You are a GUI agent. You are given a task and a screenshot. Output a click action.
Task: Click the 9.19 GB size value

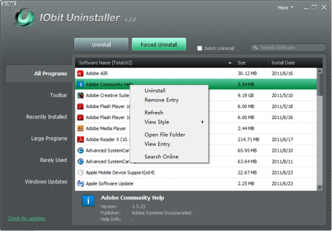pos(245,95)
